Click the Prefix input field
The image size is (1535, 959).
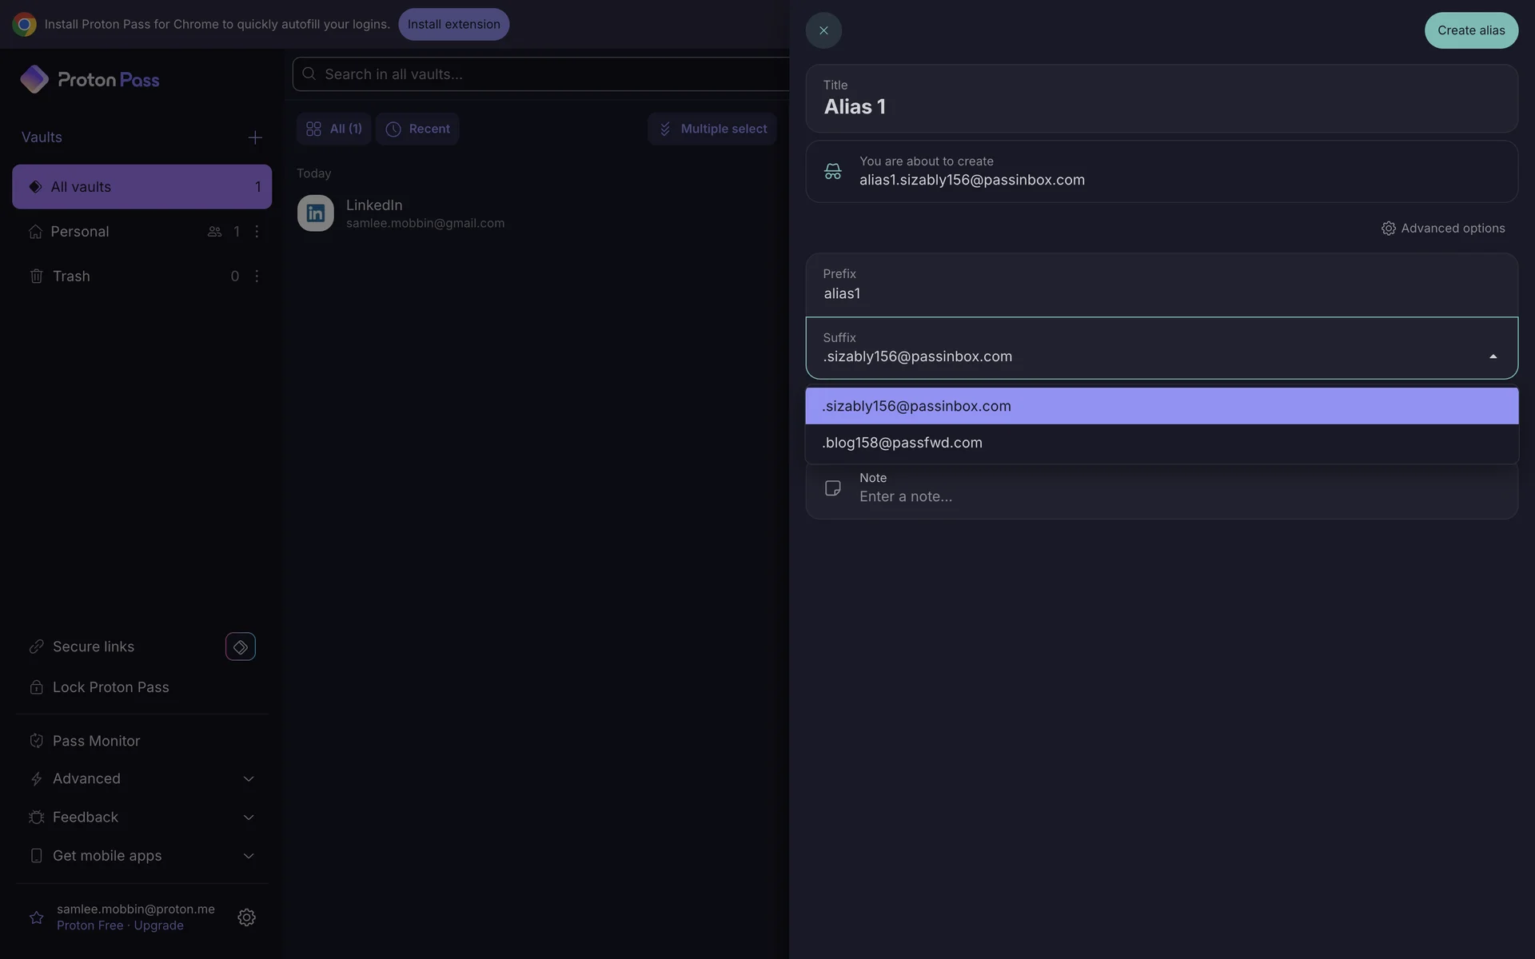(x=1159, y=293)
